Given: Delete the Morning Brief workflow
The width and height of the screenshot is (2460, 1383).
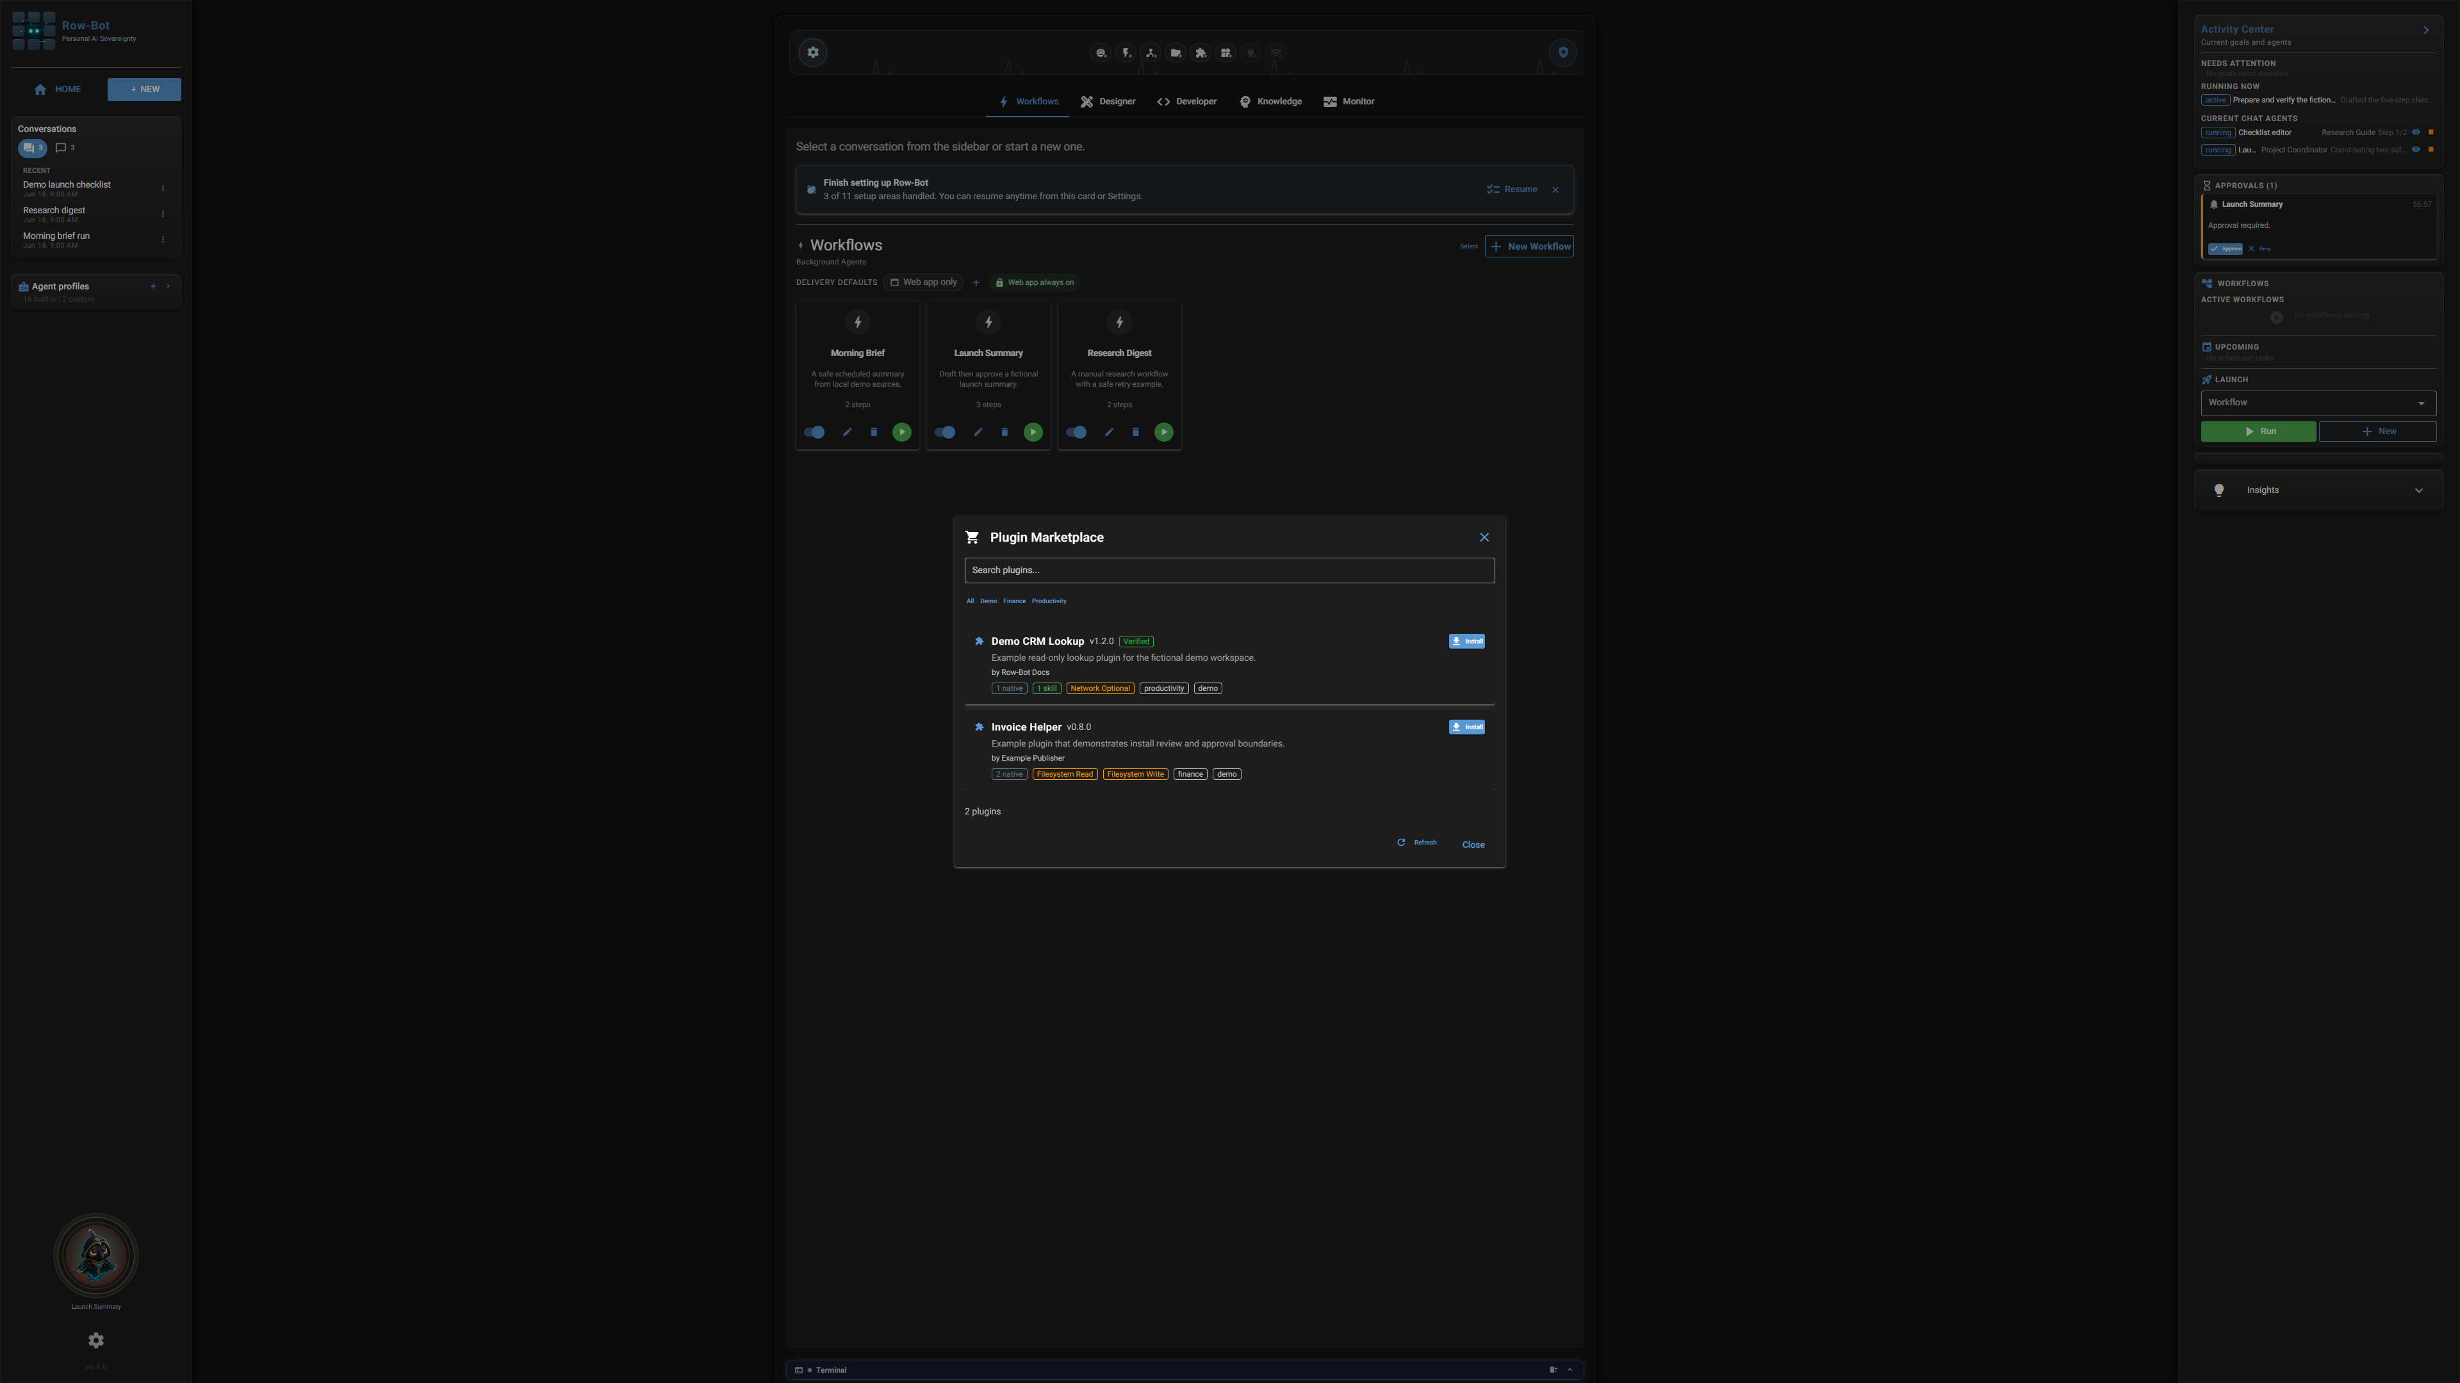Looking at the screenshot, I should pos(873,432).
